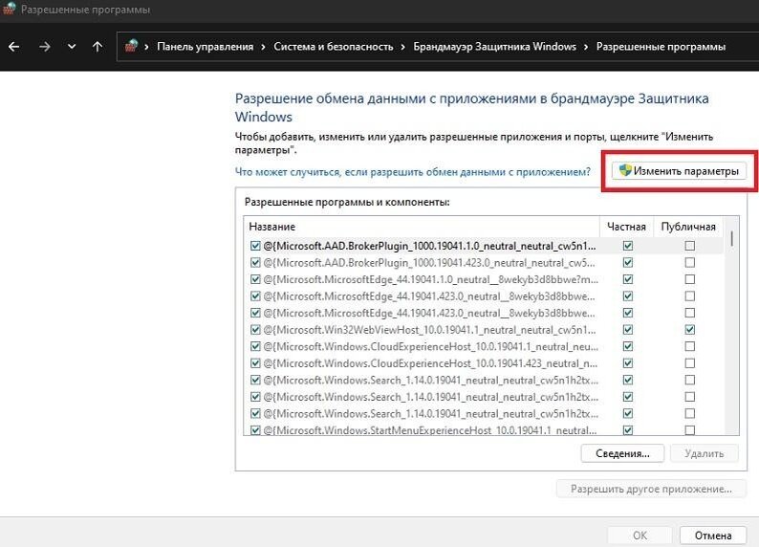The image size is (759, 547).
Task: Toggle 'Публичная' checkbox for CloudExperienceHost_10.0.19041.1
Action: click(x=690, y=346)
